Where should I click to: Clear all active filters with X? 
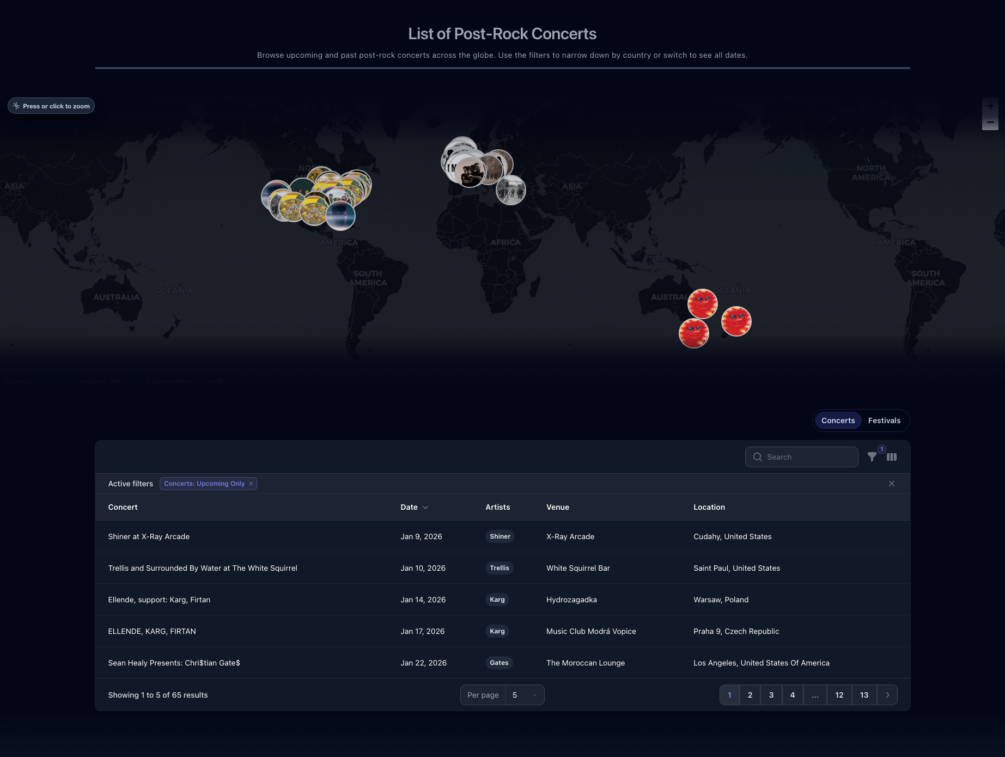pyautogui.click(x=892, y=484)
